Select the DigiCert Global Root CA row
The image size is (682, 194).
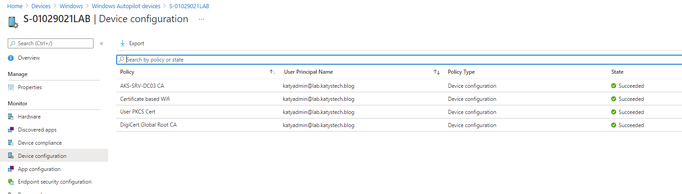click(x=148, y=125)
